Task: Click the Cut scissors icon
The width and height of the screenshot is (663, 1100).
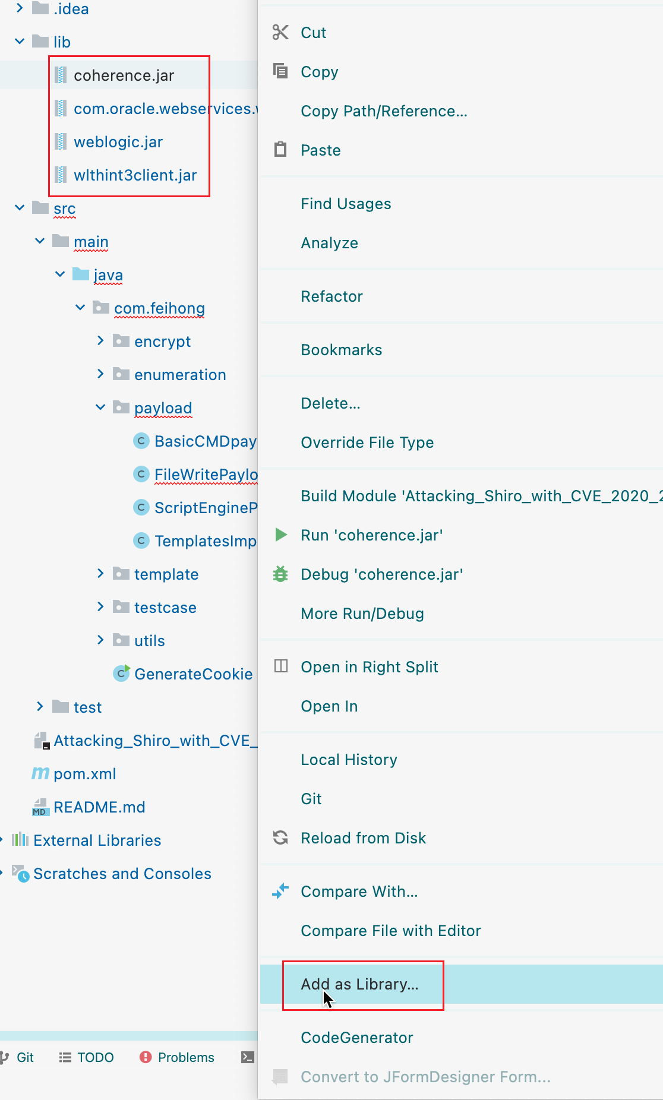Action: (x=280, y=32)
